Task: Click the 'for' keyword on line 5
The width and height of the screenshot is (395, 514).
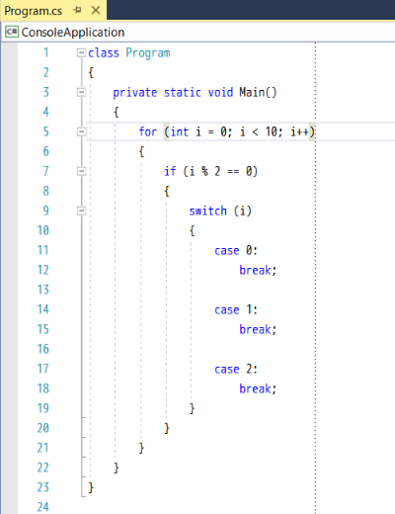Action: click(x=147, y=131)
